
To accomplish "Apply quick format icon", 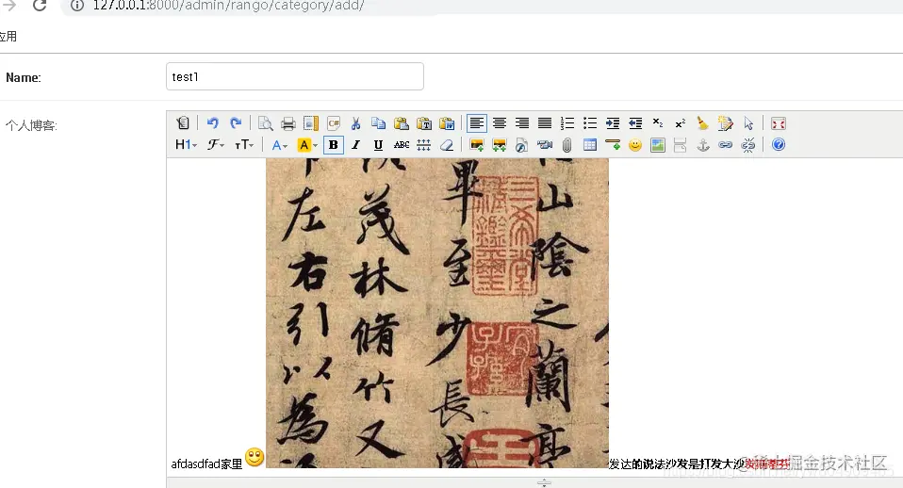I will coord(726,123).
